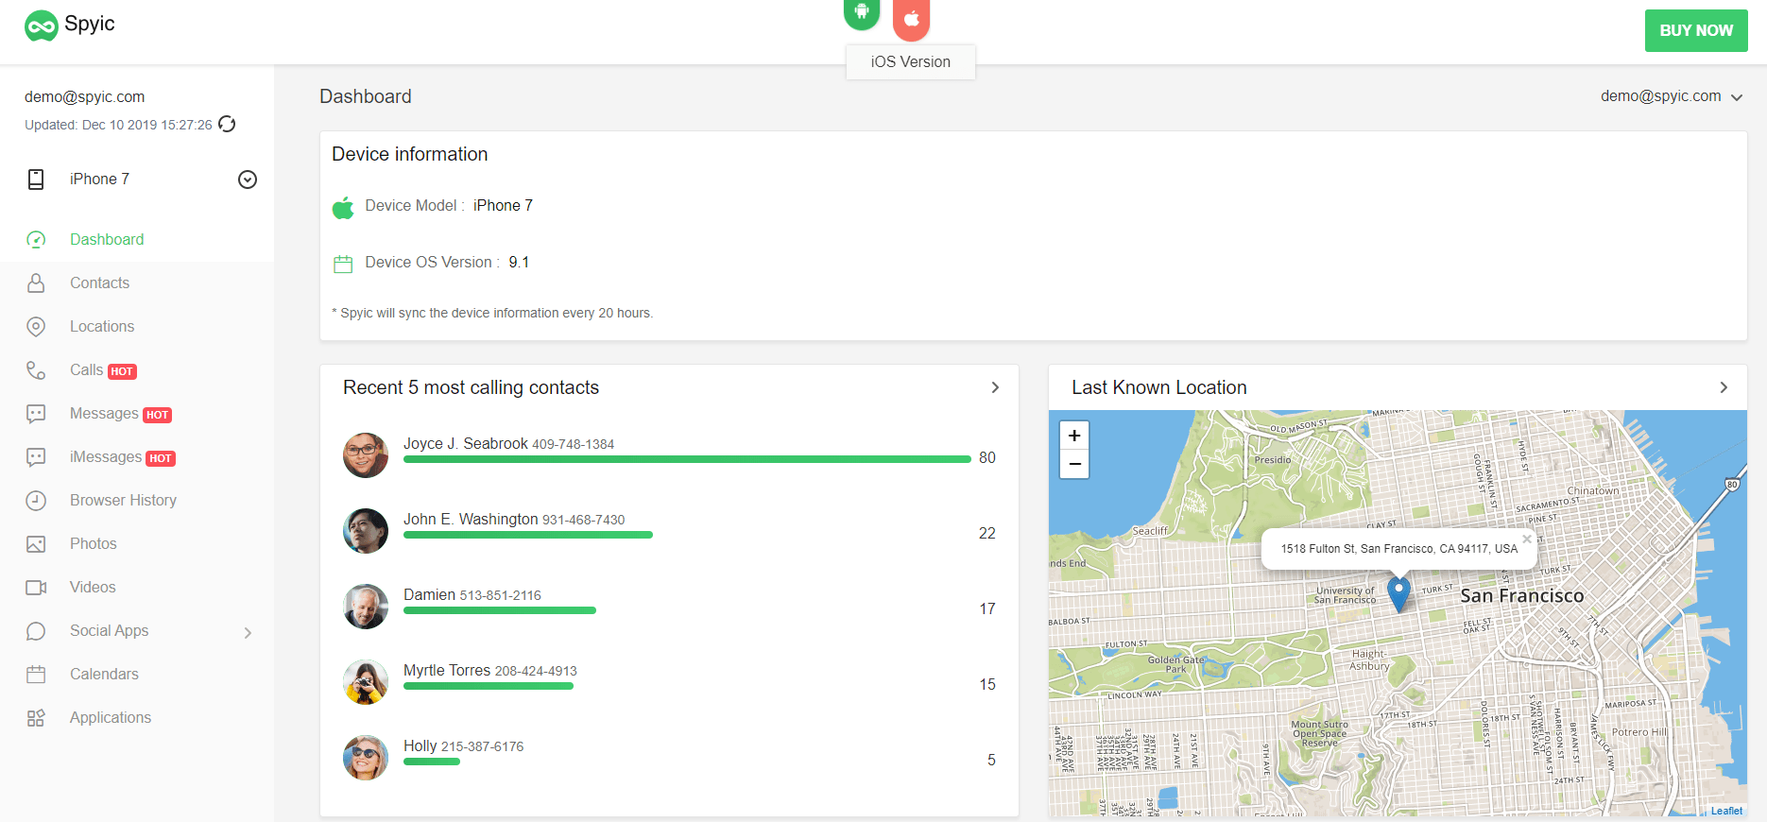Click the Applications grid icon
The width and height of the screenshot is (1767, 822).
pyautogui.click(x=36, y=718)
